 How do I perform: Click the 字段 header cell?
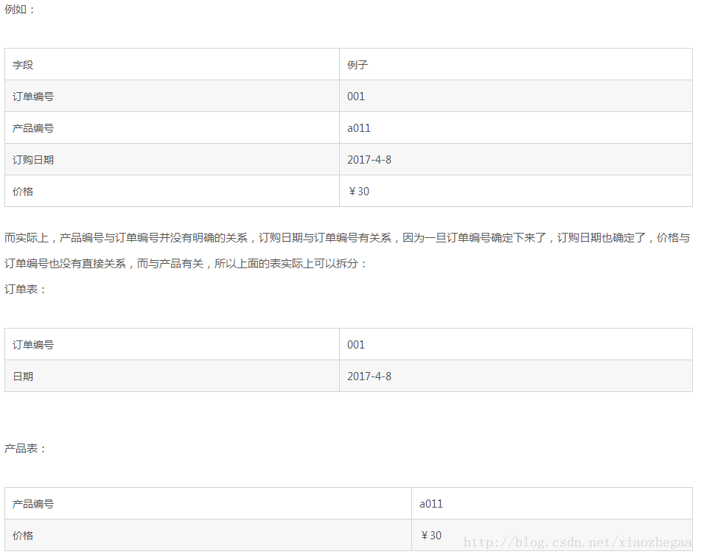pos(21,64)
